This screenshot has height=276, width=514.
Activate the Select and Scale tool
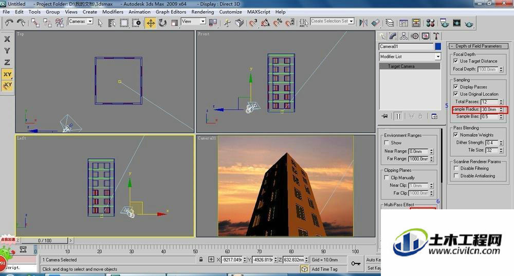[x=174, y=23]
